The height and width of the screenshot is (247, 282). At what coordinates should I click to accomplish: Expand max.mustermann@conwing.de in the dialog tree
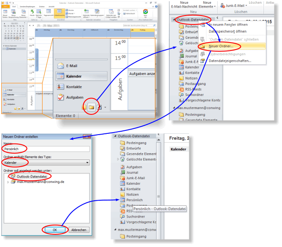[x=9, y=182]
